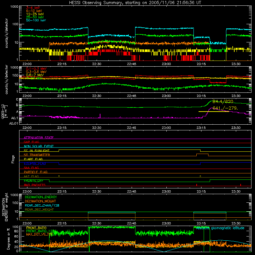Screen dimensions: 255x255
Task: Click the "Flags" vertical axis title
Action: (13, 159)
